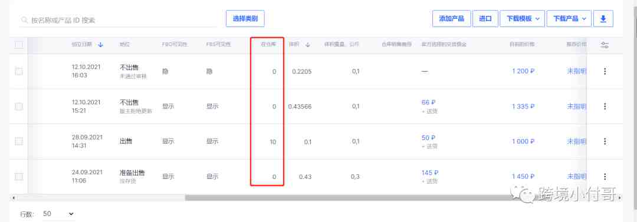Sort by volume column arrow icon

tap(307, 45)
